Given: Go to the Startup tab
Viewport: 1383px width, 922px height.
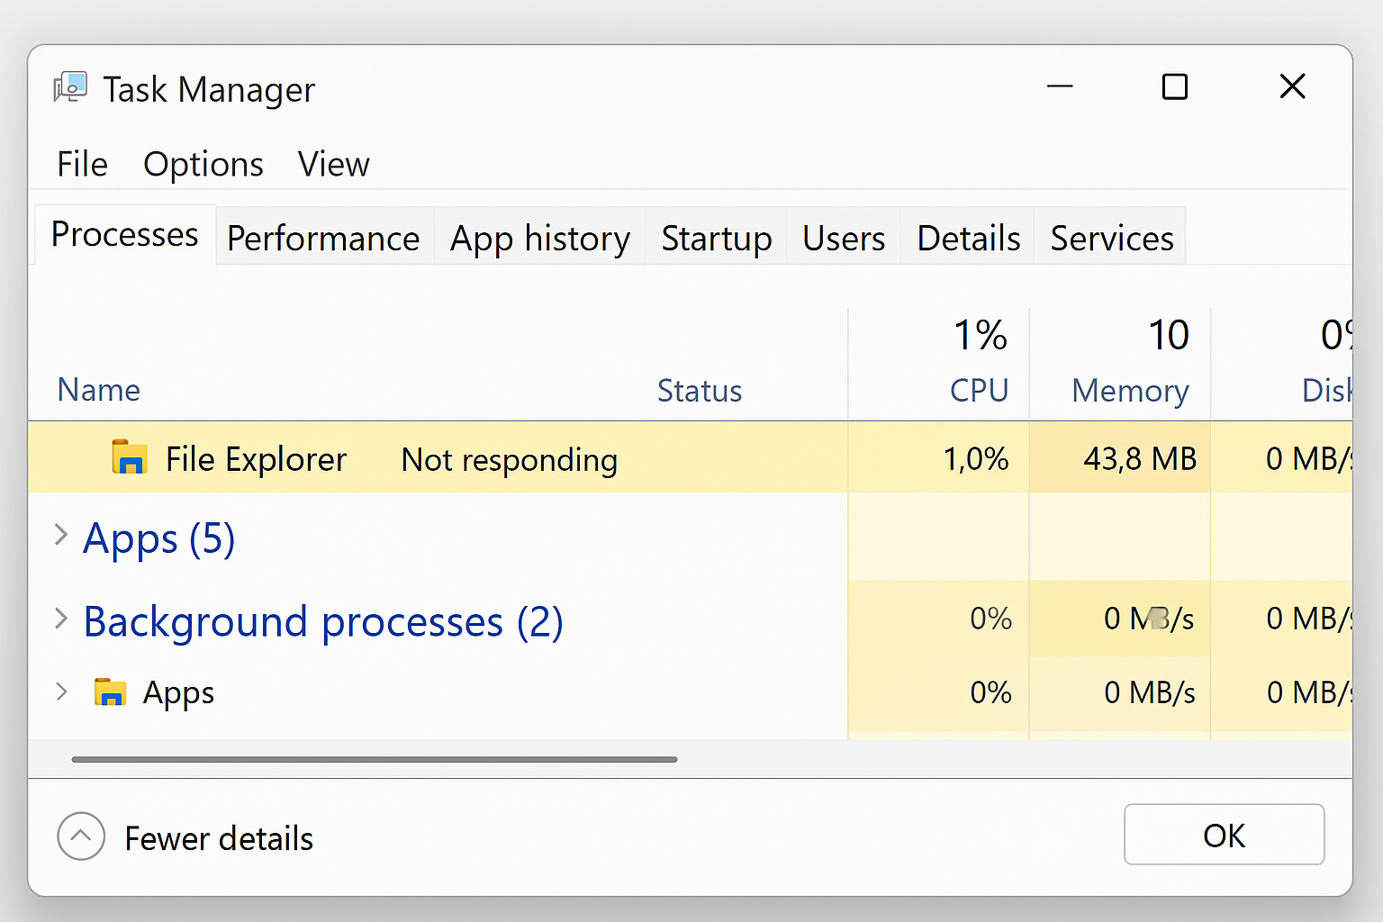Looking at the screenshot, I should pos(717,239).
